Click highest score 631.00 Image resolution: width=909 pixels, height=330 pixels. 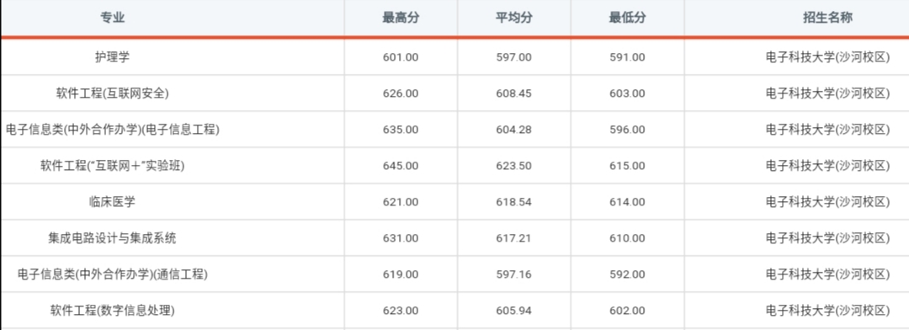400,238
